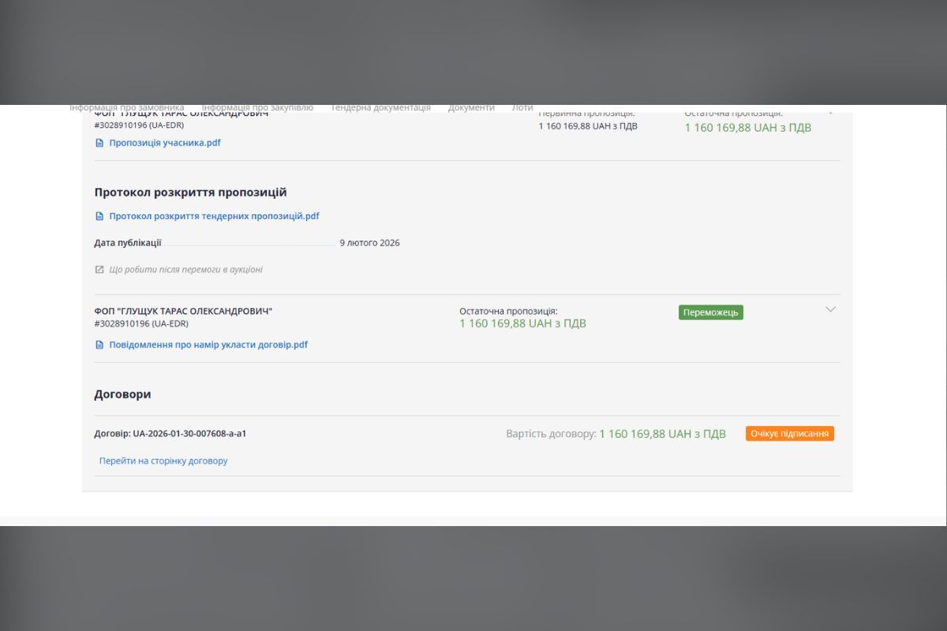Viewport: 947px width, 631px height.
Task: Go to Перейти на сторінку договору
Action: [163, 461]
